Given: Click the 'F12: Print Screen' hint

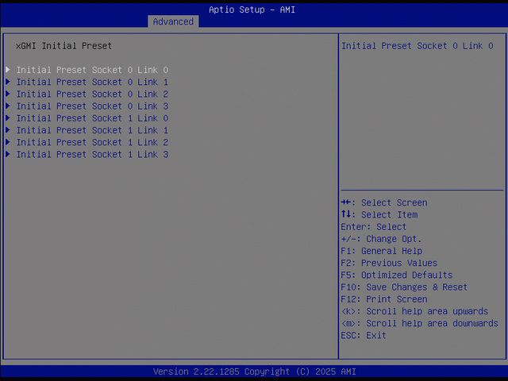Looking at the screenshot, I should point(384,299).
